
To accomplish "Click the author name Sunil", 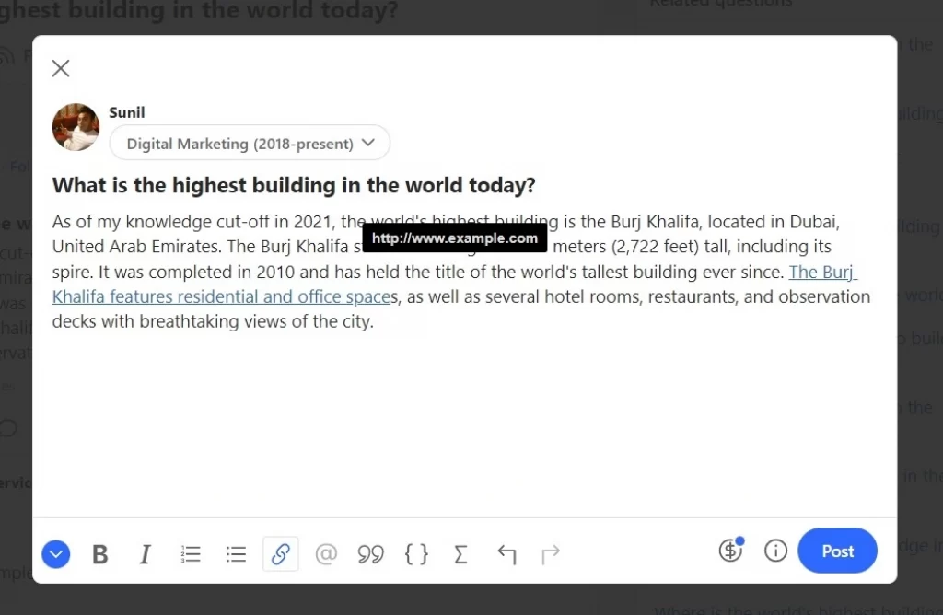I will [126, 112].
